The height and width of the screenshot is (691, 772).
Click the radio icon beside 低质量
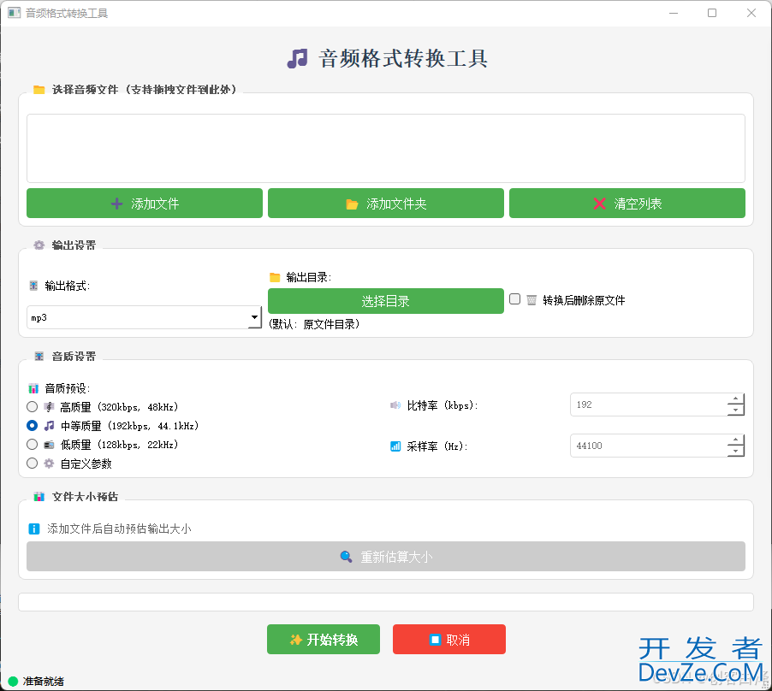click(49, 445)
